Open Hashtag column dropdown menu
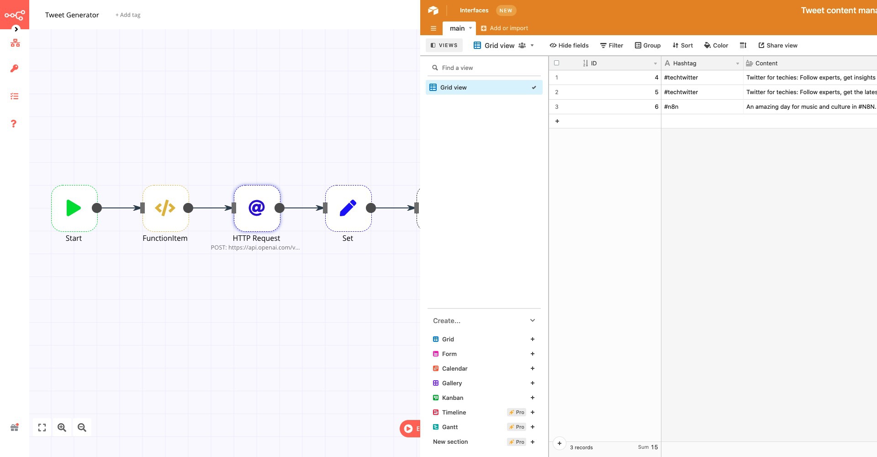Viewport: 877px width, 457px height. pyautogui.click(x=737, y=64)
